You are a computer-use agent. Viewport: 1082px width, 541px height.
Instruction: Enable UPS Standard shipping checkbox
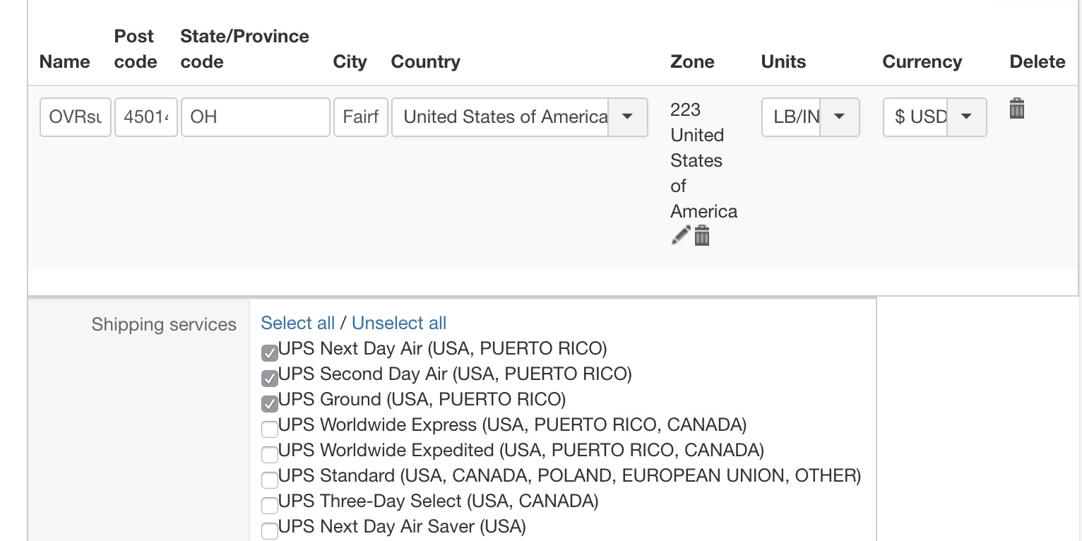click(x=269, y=480)
